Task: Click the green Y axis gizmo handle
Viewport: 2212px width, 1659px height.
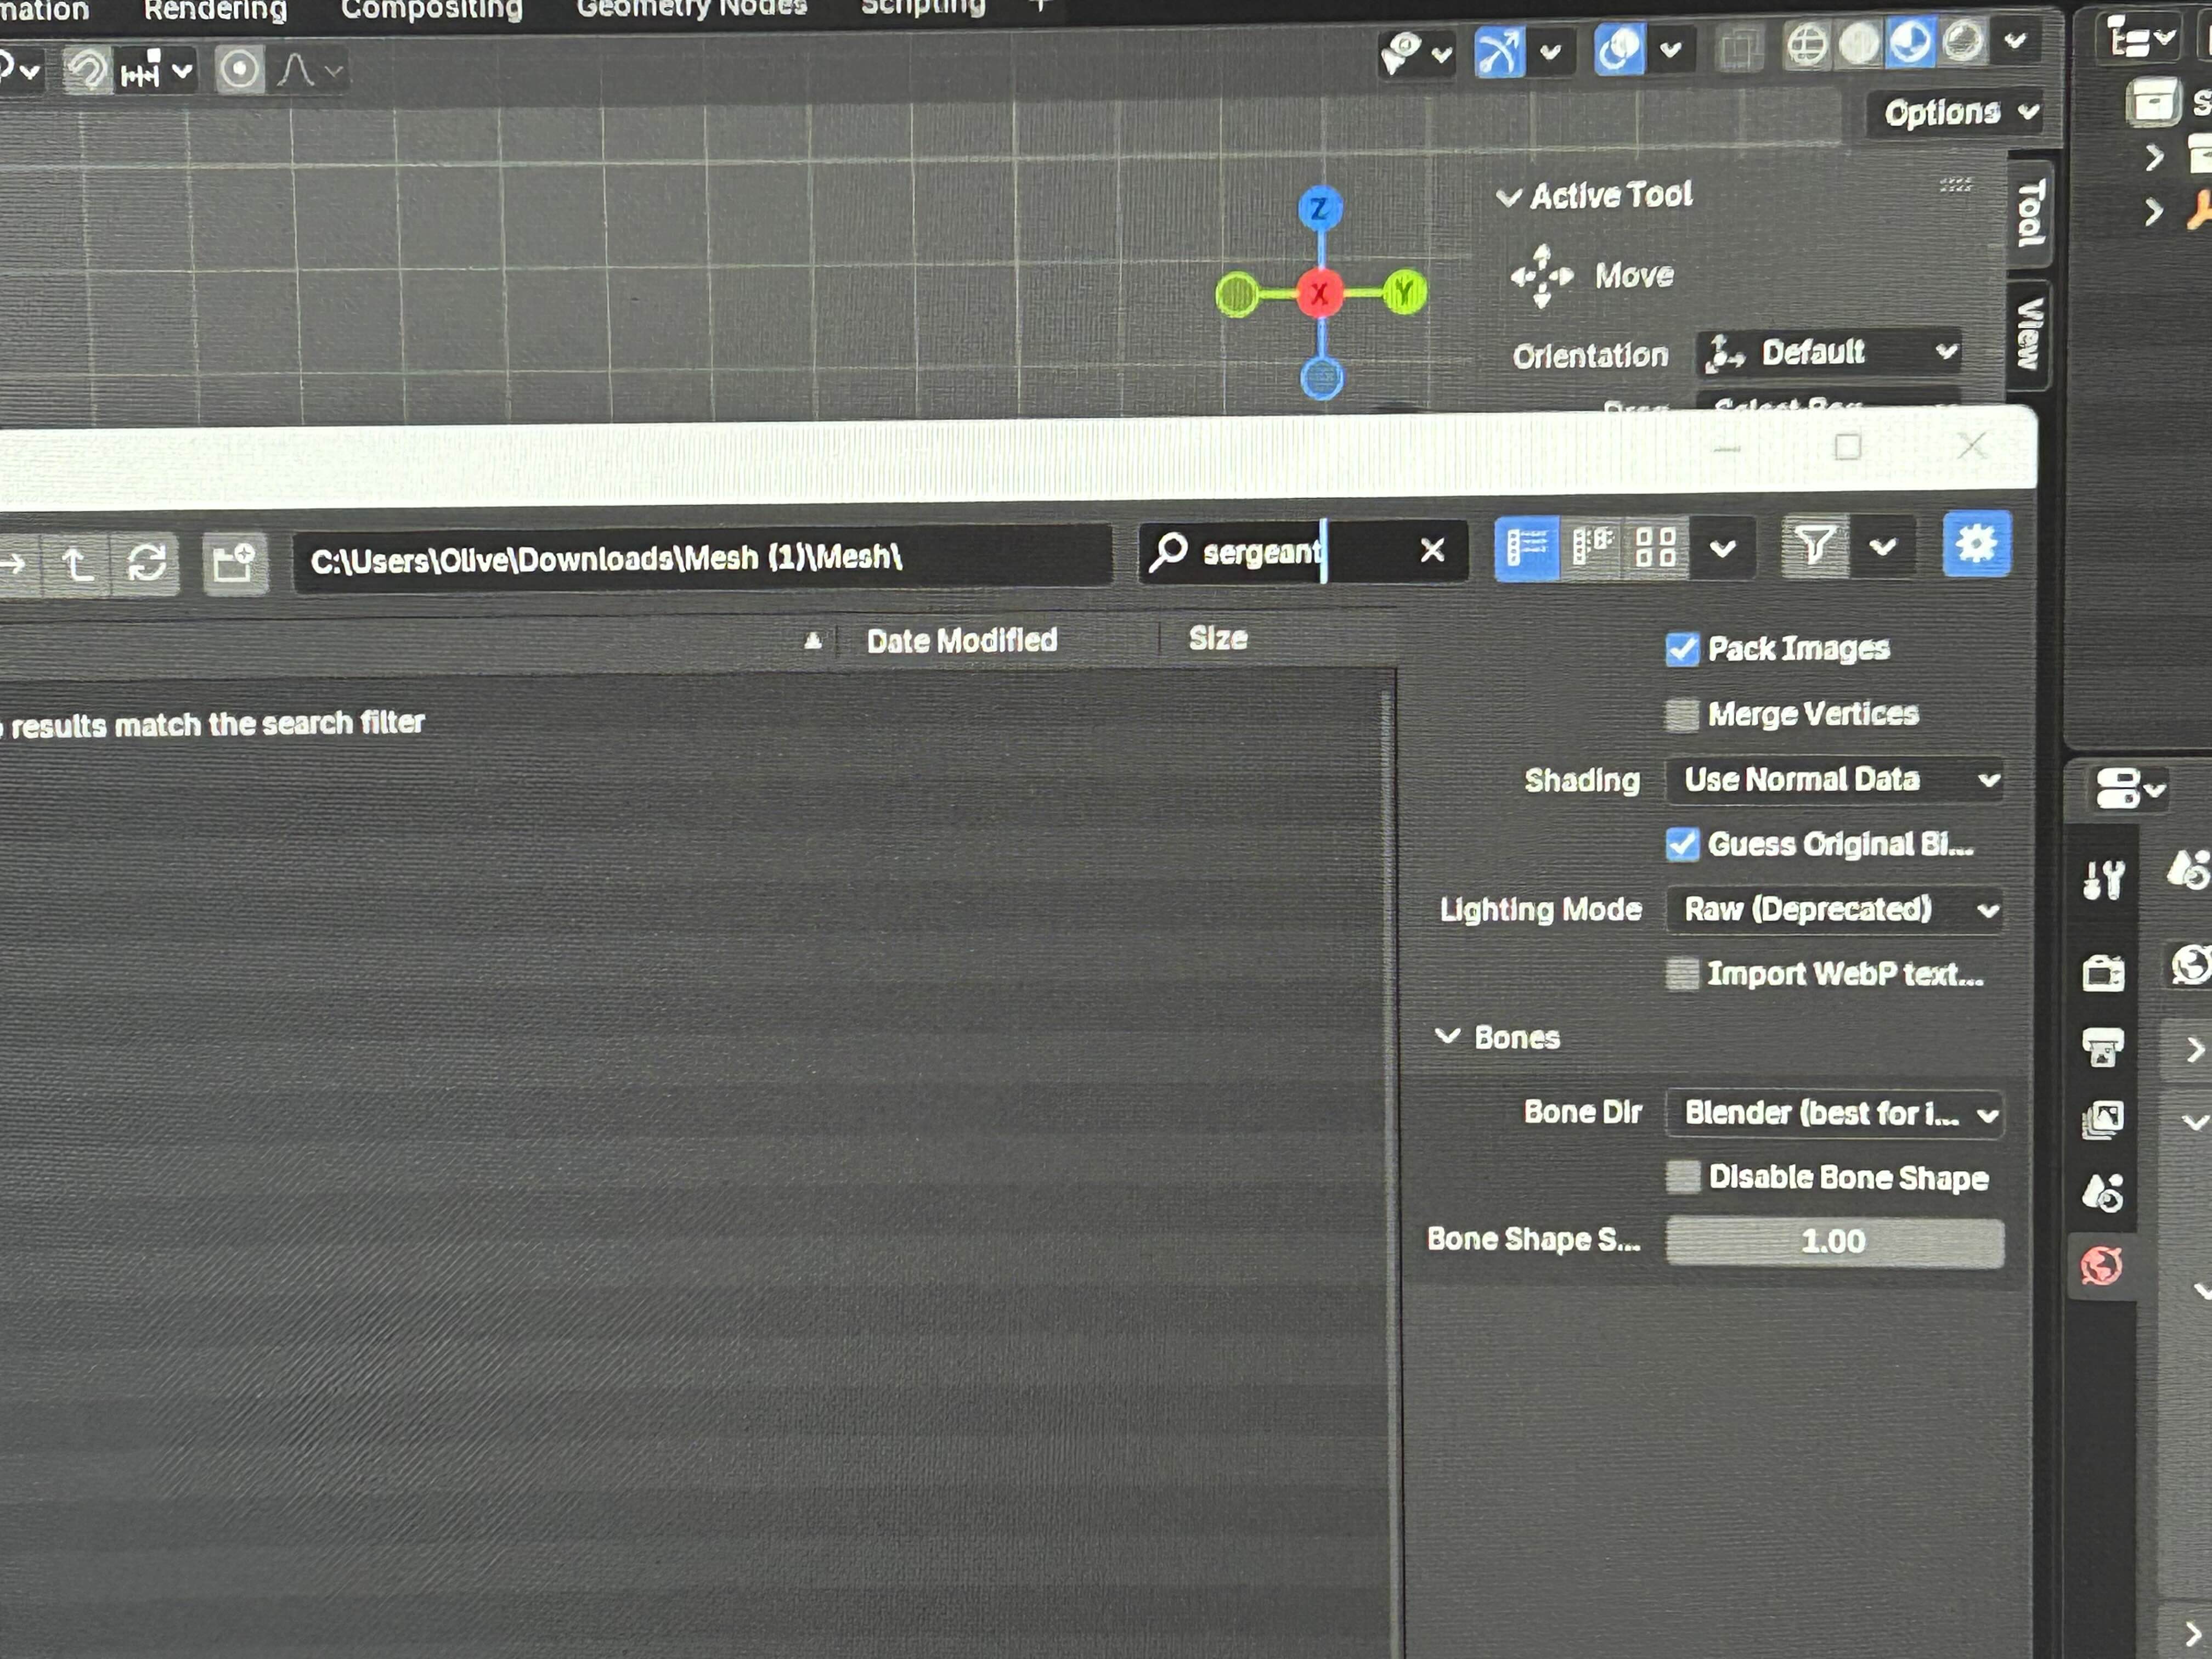Action: click(x=1405, y=292)
